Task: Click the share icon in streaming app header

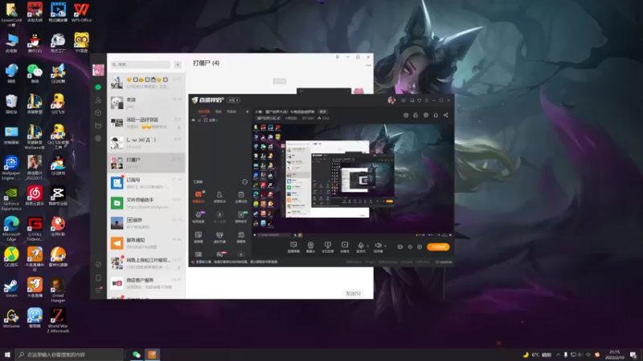Action: (446, 115)
